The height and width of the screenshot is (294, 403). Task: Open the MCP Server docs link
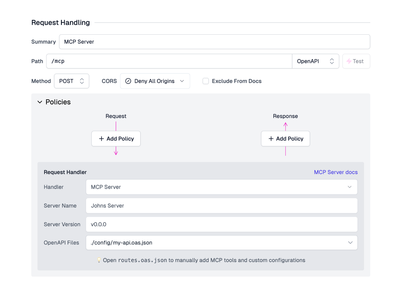(336, 172)
